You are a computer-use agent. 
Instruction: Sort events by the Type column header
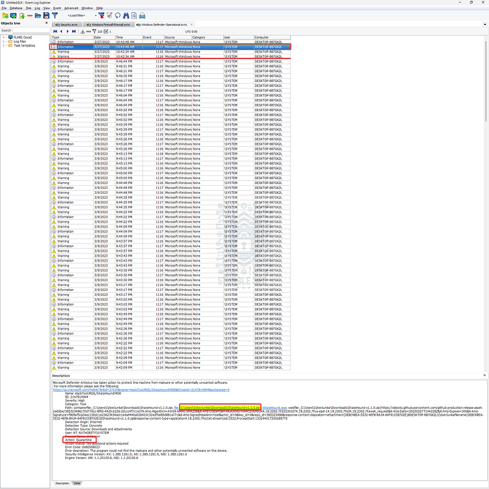(x=72, y=37)
